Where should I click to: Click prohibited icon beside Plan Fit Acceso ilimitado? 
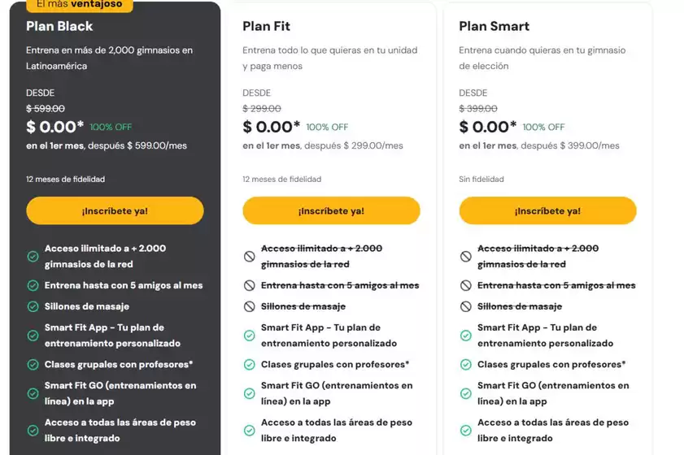pos(250,256)
